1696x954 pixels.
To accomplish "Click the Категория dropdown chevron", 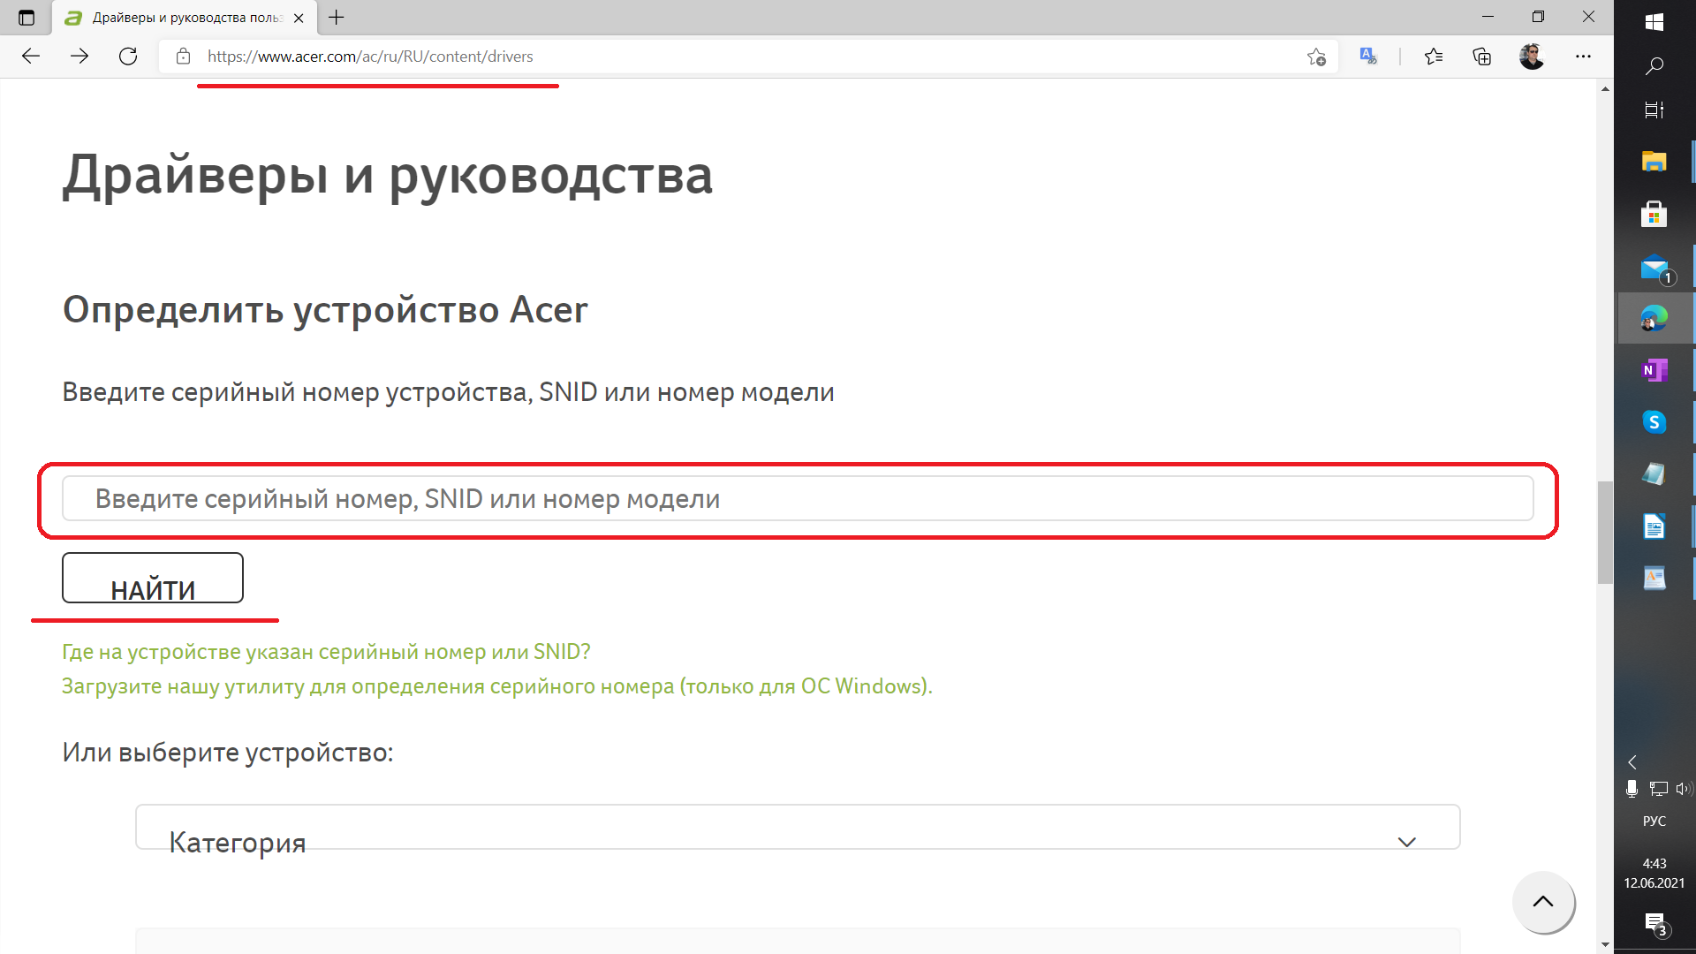I will (x=1407, y=842).
